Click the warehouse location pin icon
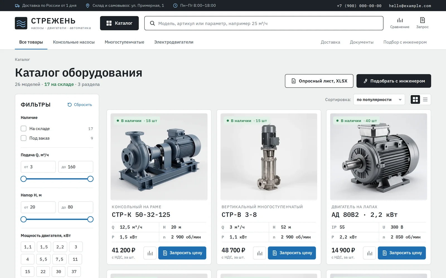This screenshot has height=278, width=446. (x=88, y=6)
